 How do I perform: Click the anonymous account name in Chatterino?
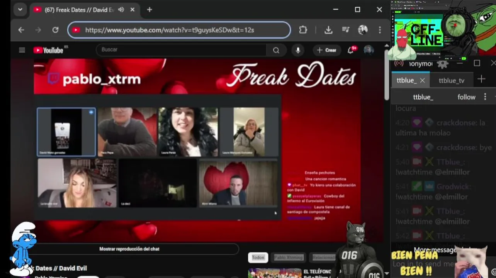click(x=420, y=64)
